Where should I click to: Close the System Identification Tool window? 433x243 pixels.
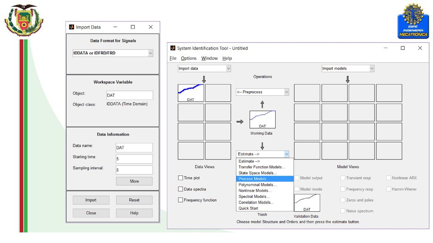click(420, 48)
